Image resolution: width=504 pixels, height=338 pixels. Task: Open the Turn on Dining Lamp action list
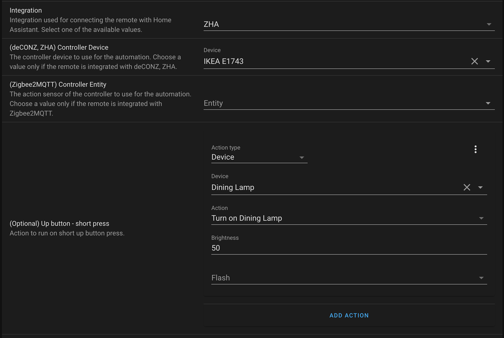(340, 218)
